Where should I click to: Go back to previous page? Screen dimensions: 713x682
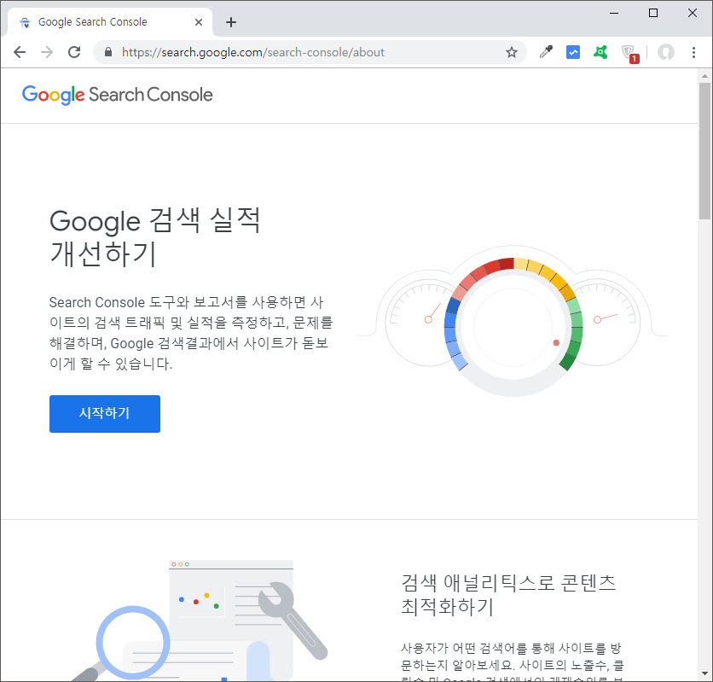pyautogui.click(x=20, y=52)
